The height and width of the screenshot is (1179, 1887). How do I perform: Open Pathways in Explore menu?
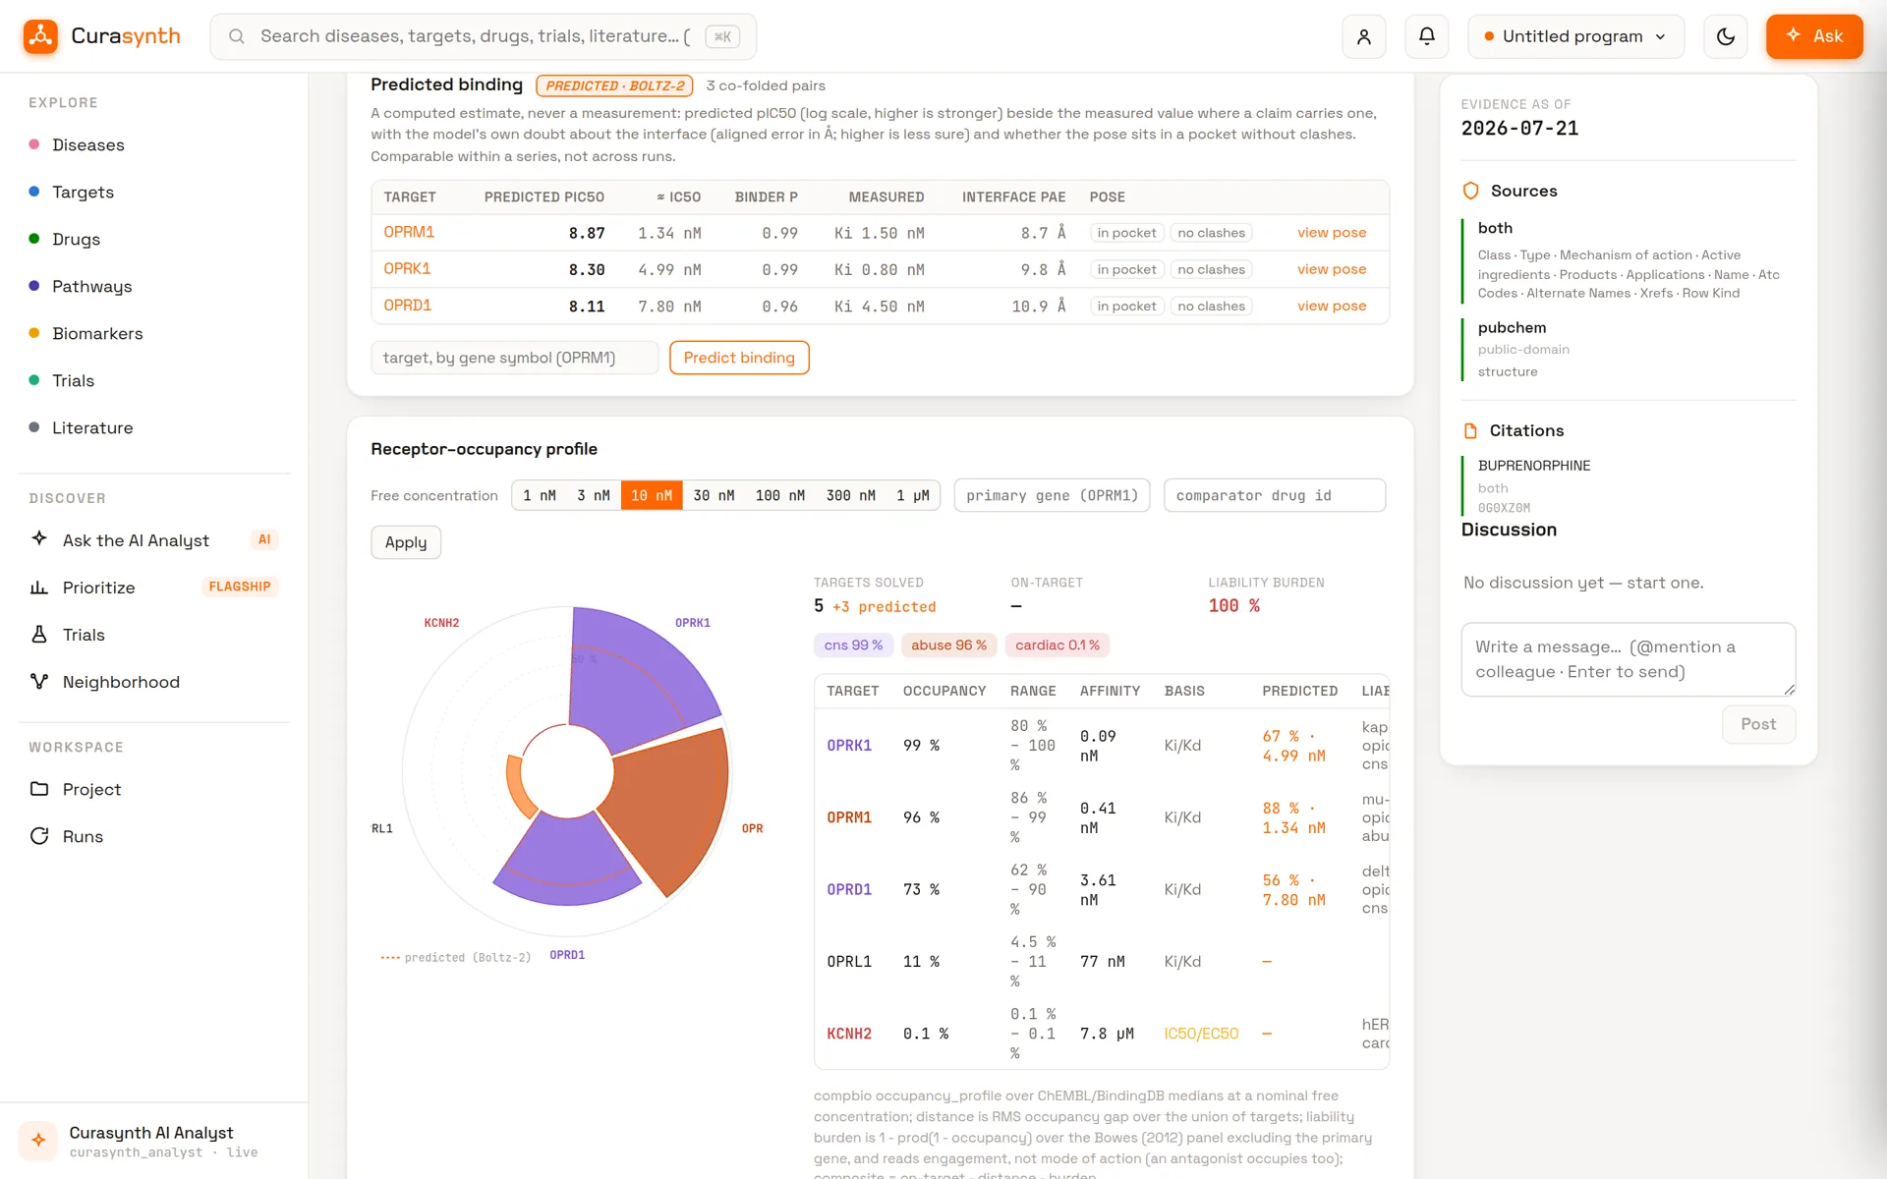(91, 286)
